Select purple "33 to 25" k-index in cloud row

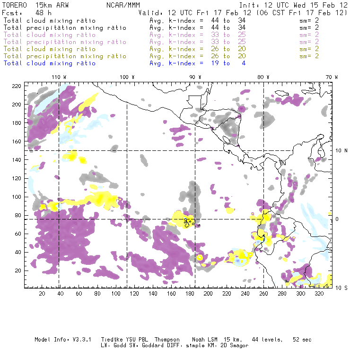click(228, 35)
